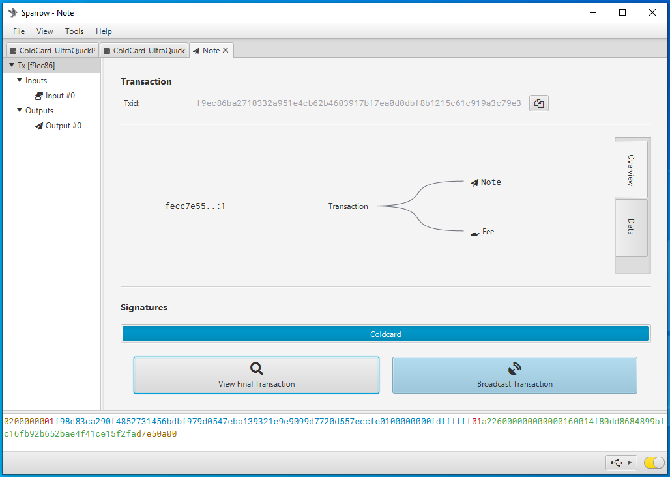Close the Note tab
Screen dimensions: 670x477
[x=226, y=50]
